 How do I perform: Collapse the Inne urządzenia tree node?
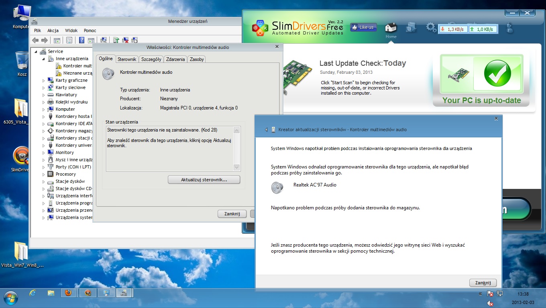(x=44, y=59)
